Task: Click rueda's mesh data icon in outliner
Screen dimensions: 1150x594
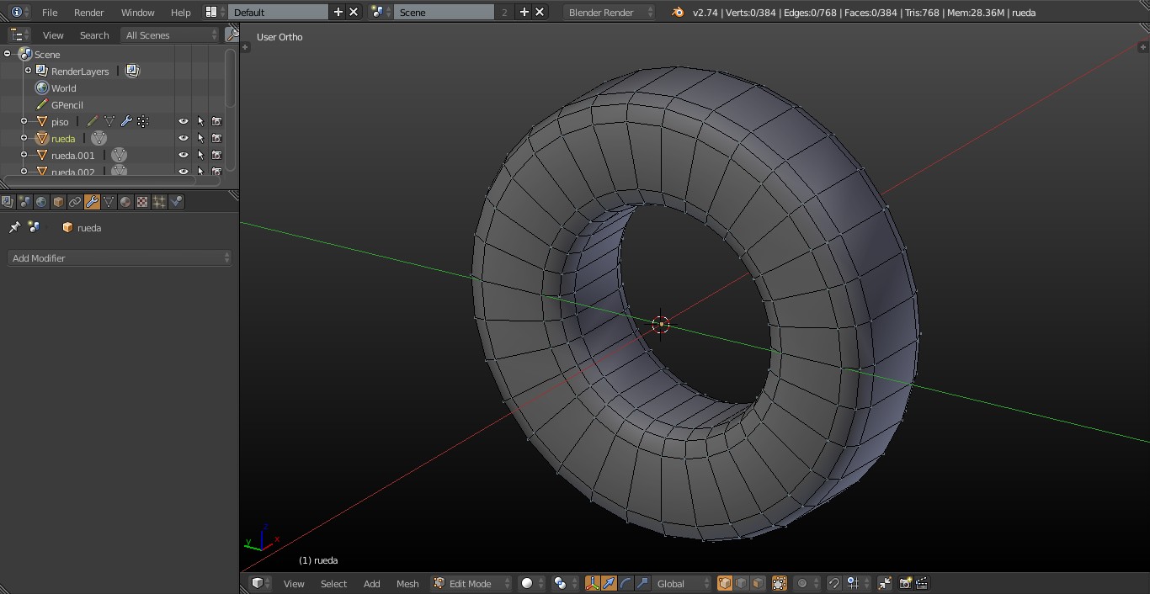Action: tap(99, 138)
